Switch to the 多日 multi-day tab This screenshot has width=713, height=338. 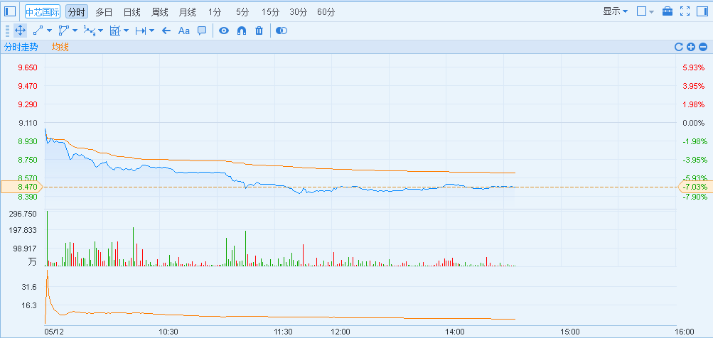pyautogui.click(x=104, y=12)
